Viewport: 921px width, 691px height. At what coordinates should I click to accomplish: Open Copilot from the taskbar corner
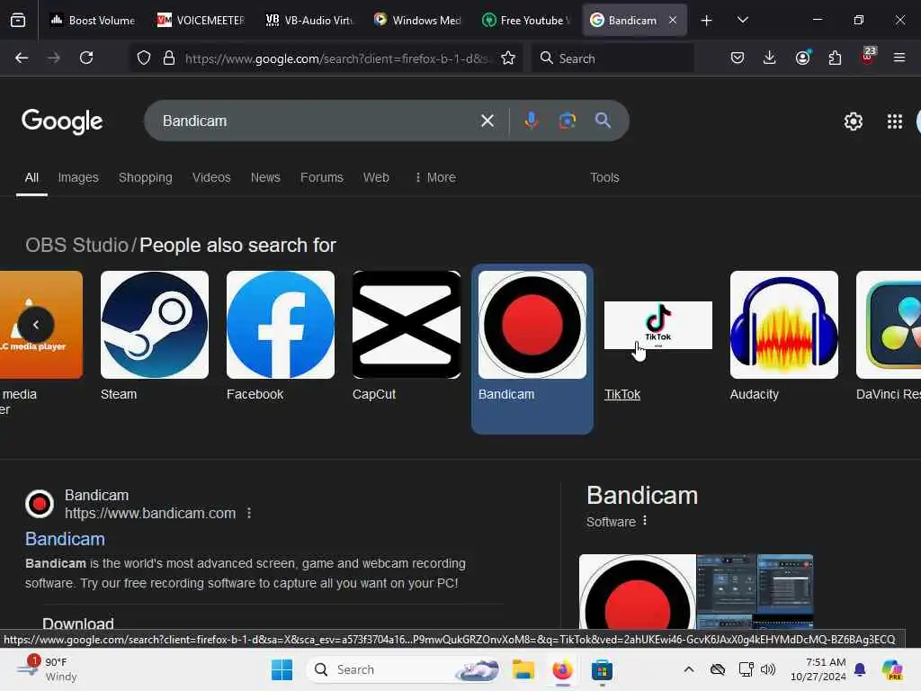click(x=893, y=669)
